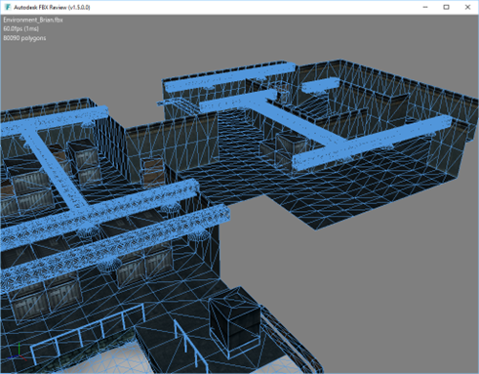Click the brown wooden crate in the doorway
The image size is (479, 374).
tap(152, 172)
